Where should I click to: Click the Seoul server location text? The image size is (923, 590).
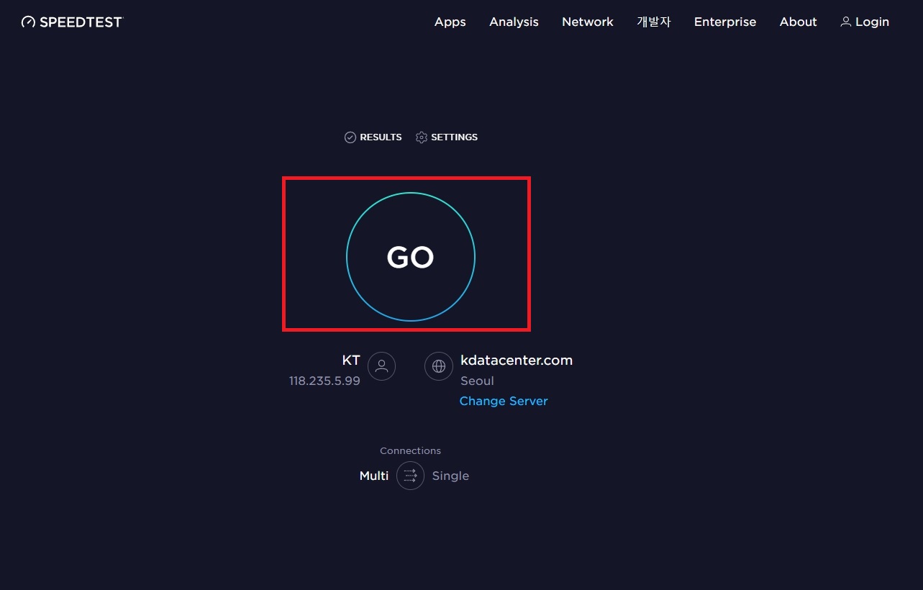(x=477, y=381)
